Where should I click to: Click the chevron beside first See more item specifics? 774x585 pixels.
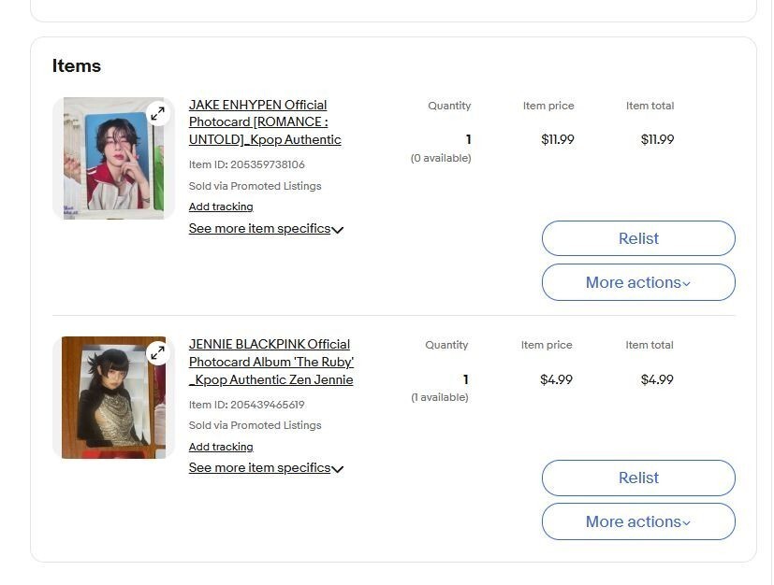(338, 230)
